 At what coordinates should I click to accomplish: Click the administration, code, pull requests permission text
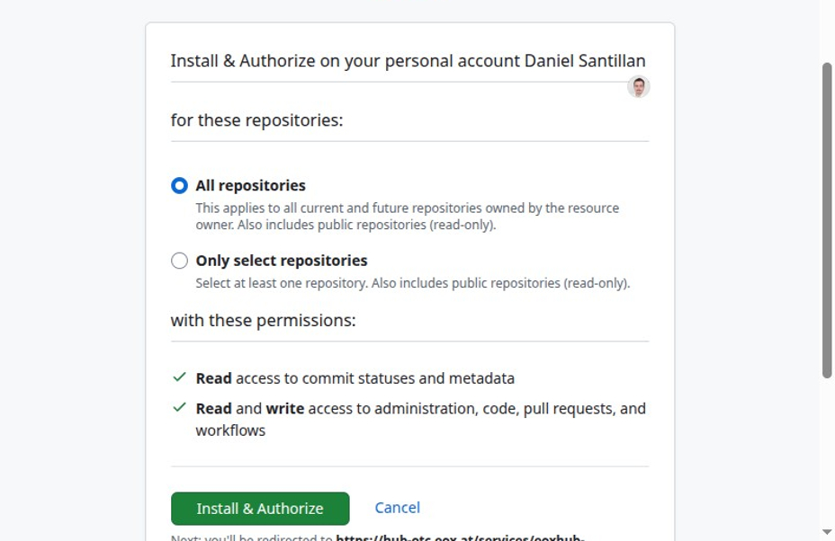click(421, 419)
